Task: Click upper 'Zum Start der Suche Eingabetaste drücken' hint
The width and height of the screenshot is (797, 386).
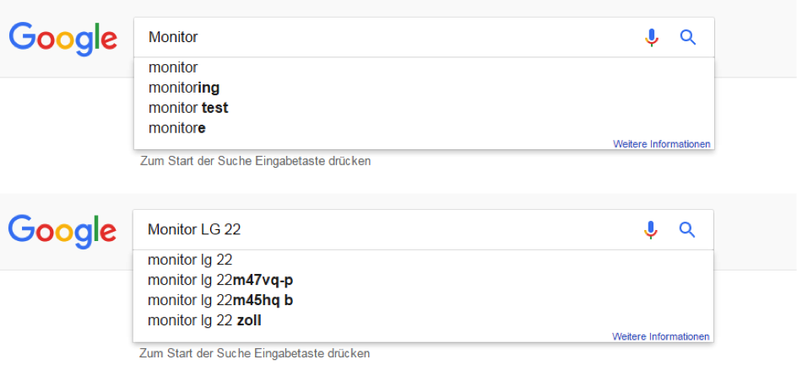Action: coord(255,161)
